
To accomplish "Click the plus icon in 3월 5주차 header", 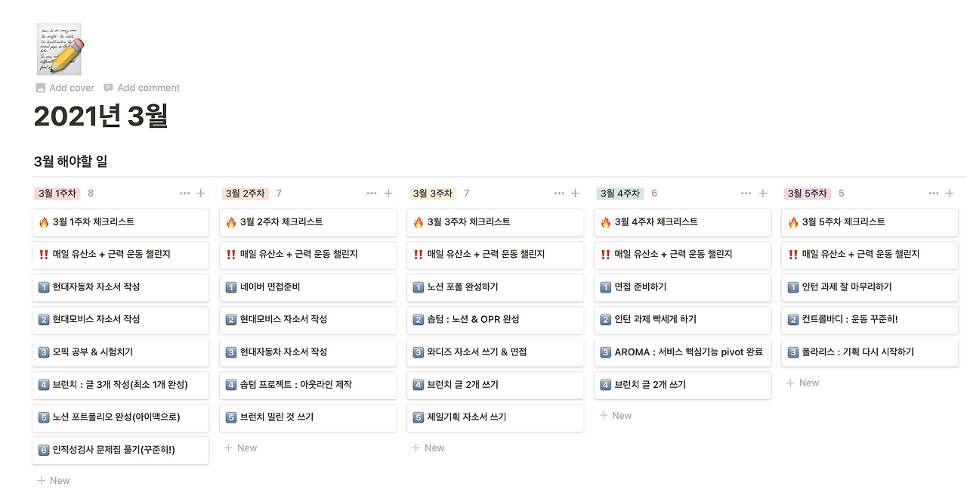I will [x=950, y=194].
